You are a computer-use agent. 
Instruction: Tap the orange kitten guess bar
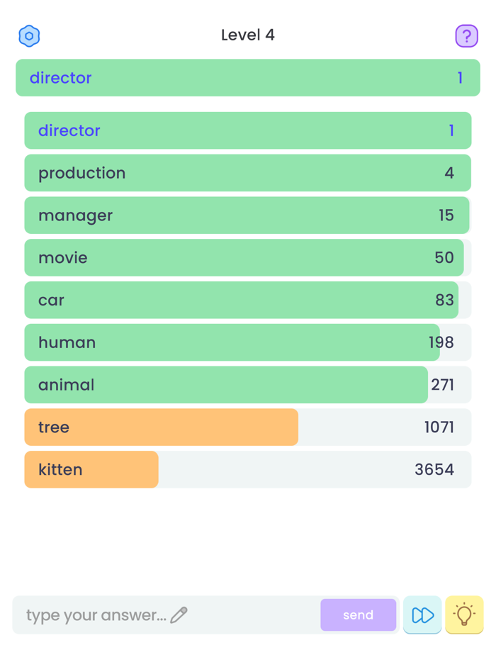point(91,469)
